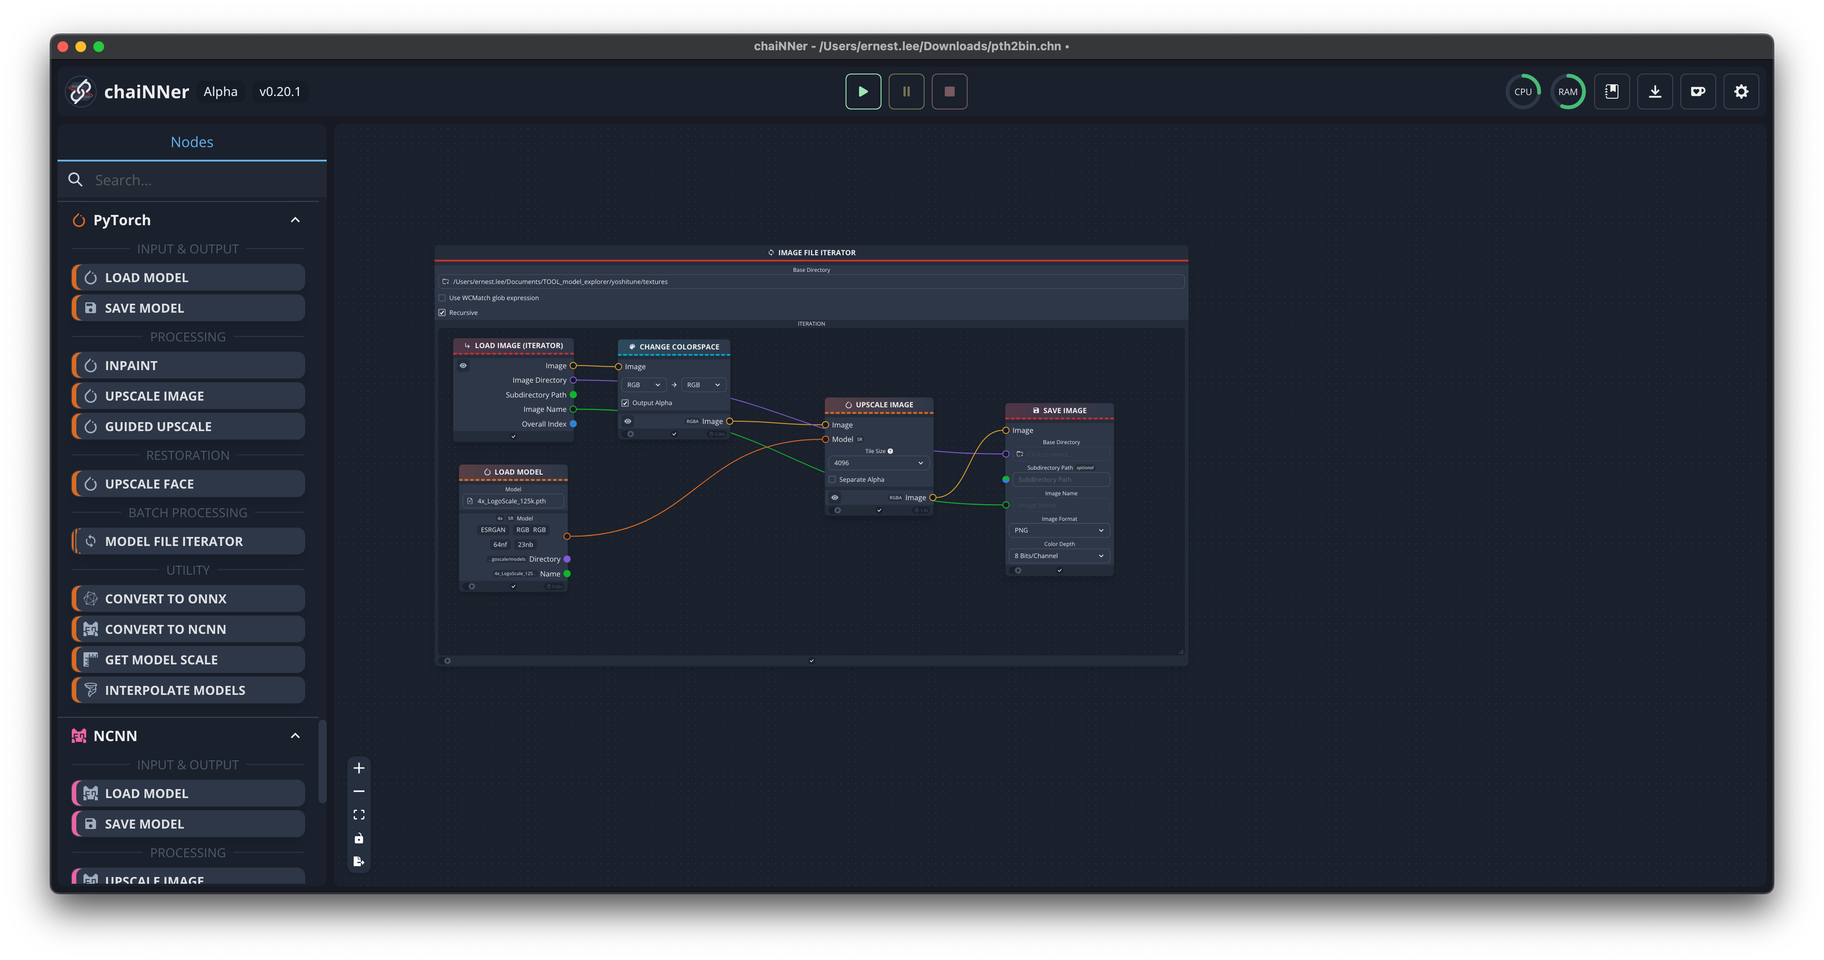Viewport: 1824px width, 960px height.
Task: Click the Ko-fi donation cup icon
Action: click(x=1697, y=92)
